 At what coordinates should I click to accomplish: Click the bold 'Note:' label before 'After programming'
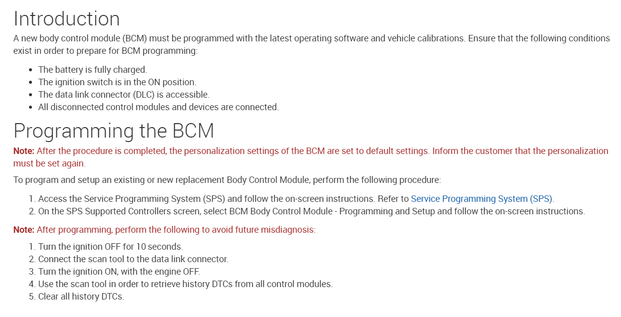[24, 230]
